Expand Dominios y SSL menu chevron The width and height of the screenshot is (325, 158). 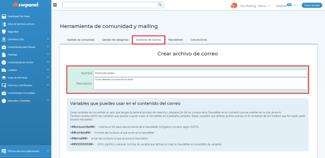point(48,39)
